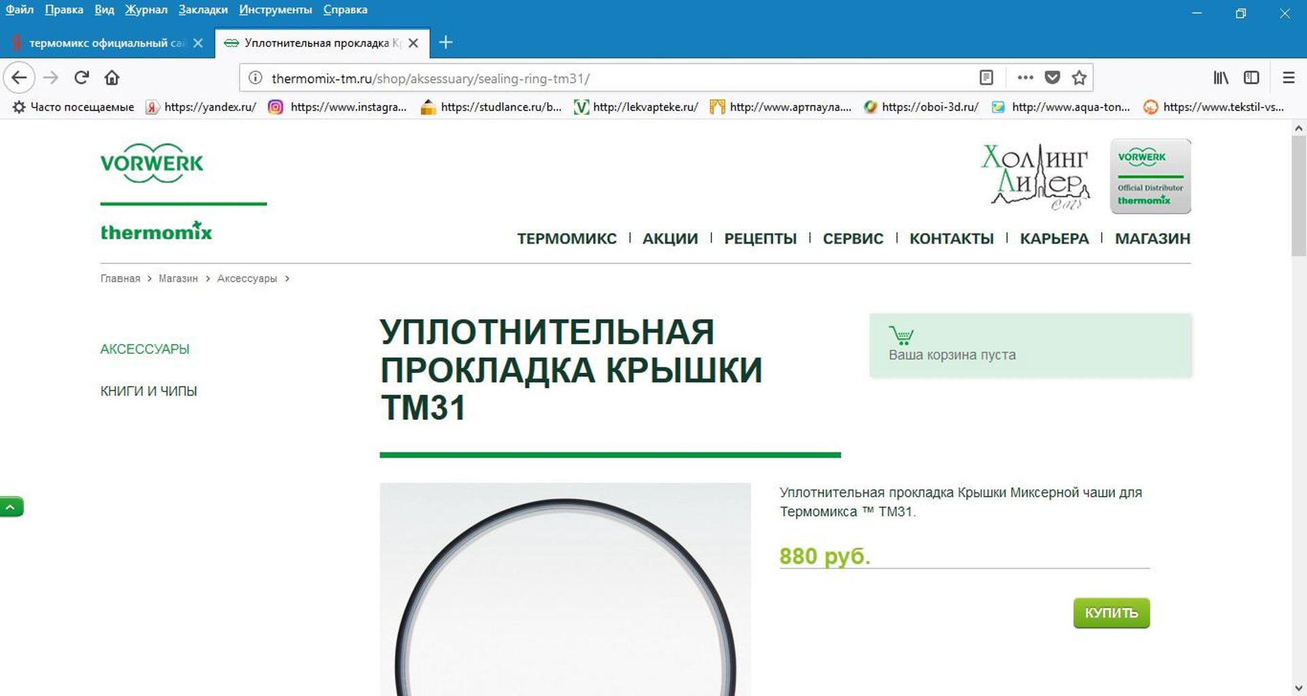Open РЕЦЕПТЫ in site navigation
Screen dimensions: 1307x696
[x=760, y=239]
